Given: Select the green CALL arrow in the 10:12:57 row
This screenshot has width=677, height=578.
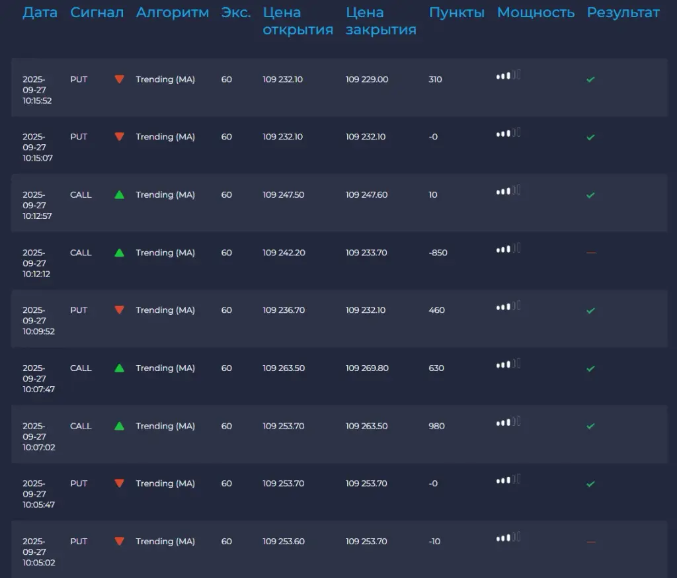Looking at the screenshot, I should [x=120, y=195].
